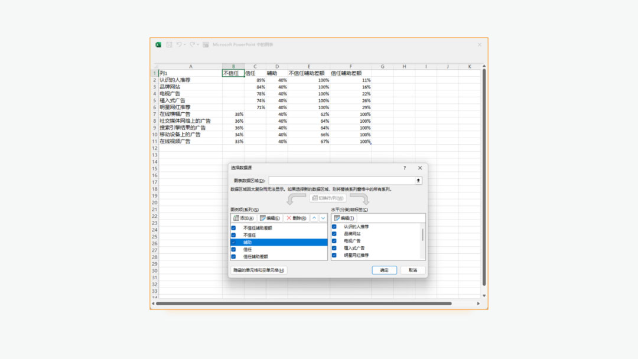Screen dimensions: 638x359
Task: Move series down with the down arrow
Action: point(323,218)
